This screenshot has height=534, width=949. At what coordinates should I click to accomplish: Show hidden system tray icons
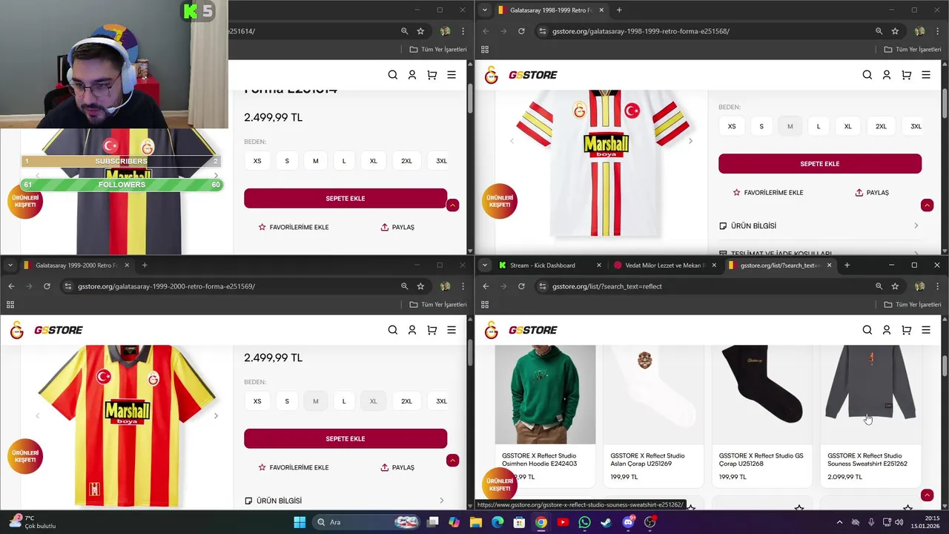[x=839, y=522]
